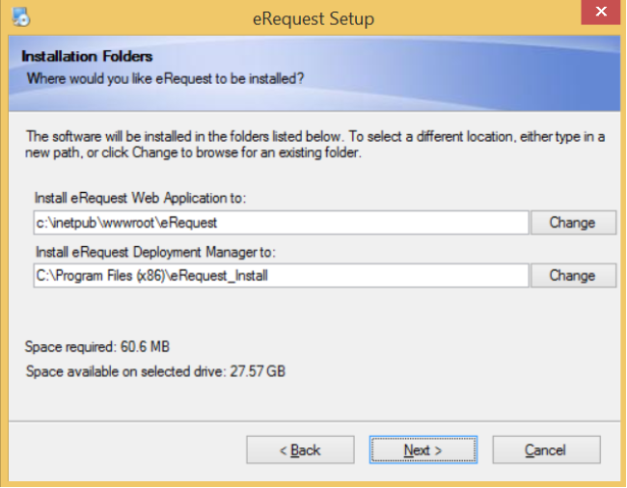The height and width of the screenshot is (488, 627).
Task: Focus the Deployment Manager install path field
Action: tap(280, 276)
